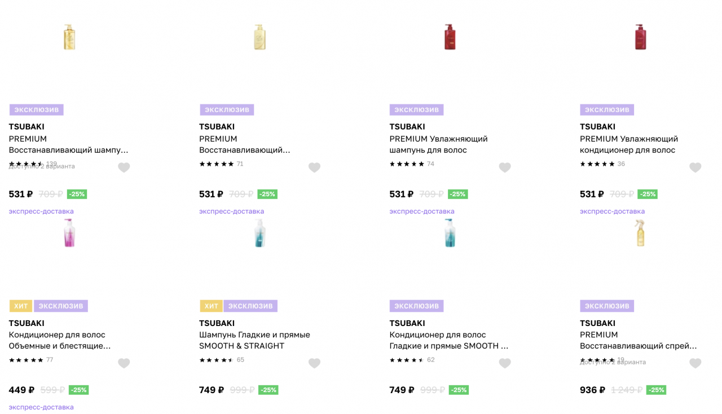
Task: Heart the PREMIUM Увлажняющий кондиционер product
Action: pos(695,168)
